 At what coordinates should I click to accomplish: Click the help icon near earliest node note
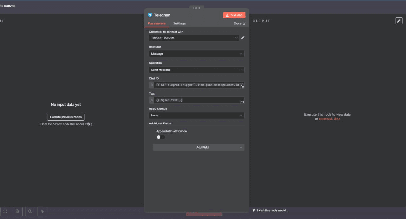click(x=89, y=124)
